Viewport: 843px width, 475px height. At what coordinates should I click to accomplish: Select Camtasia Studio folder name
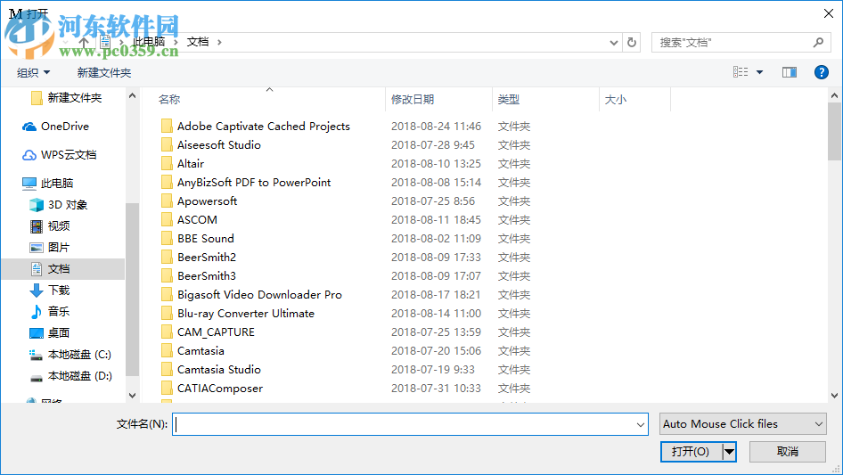[x=219, y=370]
